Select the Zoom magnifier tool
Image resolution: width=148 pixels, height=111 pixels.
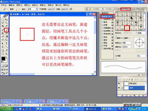coord(6,54)
